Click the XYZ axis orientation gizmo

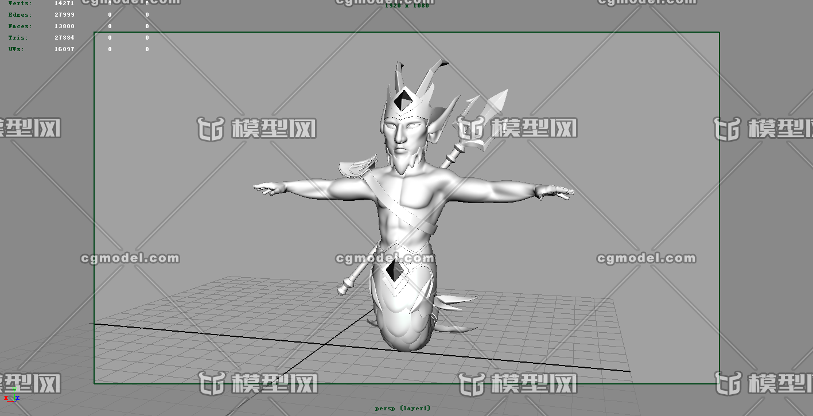point(11,395)
